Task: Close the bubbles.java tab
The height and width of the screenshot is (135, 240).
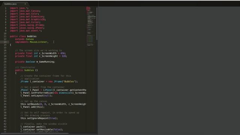Action: tap(25, 4)
